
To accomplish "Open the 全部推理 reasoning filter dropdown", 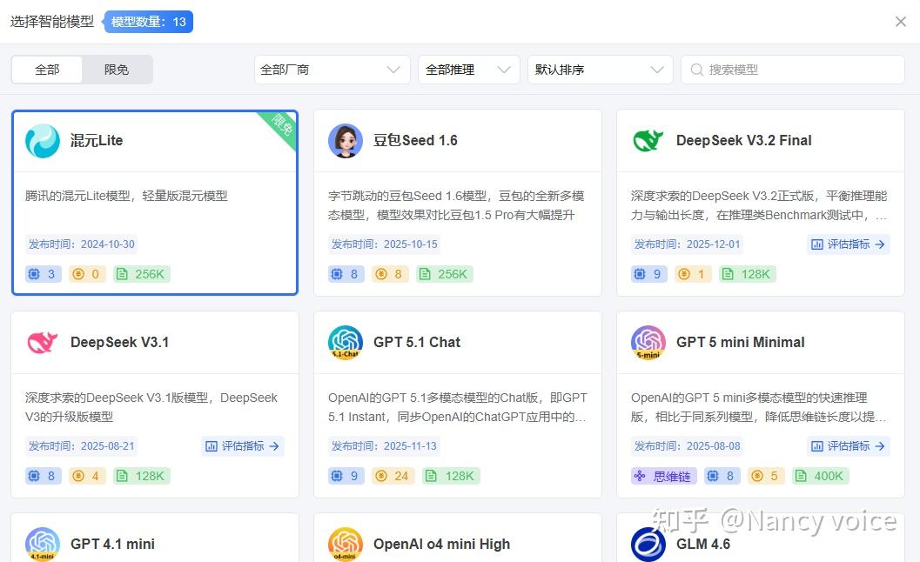I will click(x=469, y=70).
